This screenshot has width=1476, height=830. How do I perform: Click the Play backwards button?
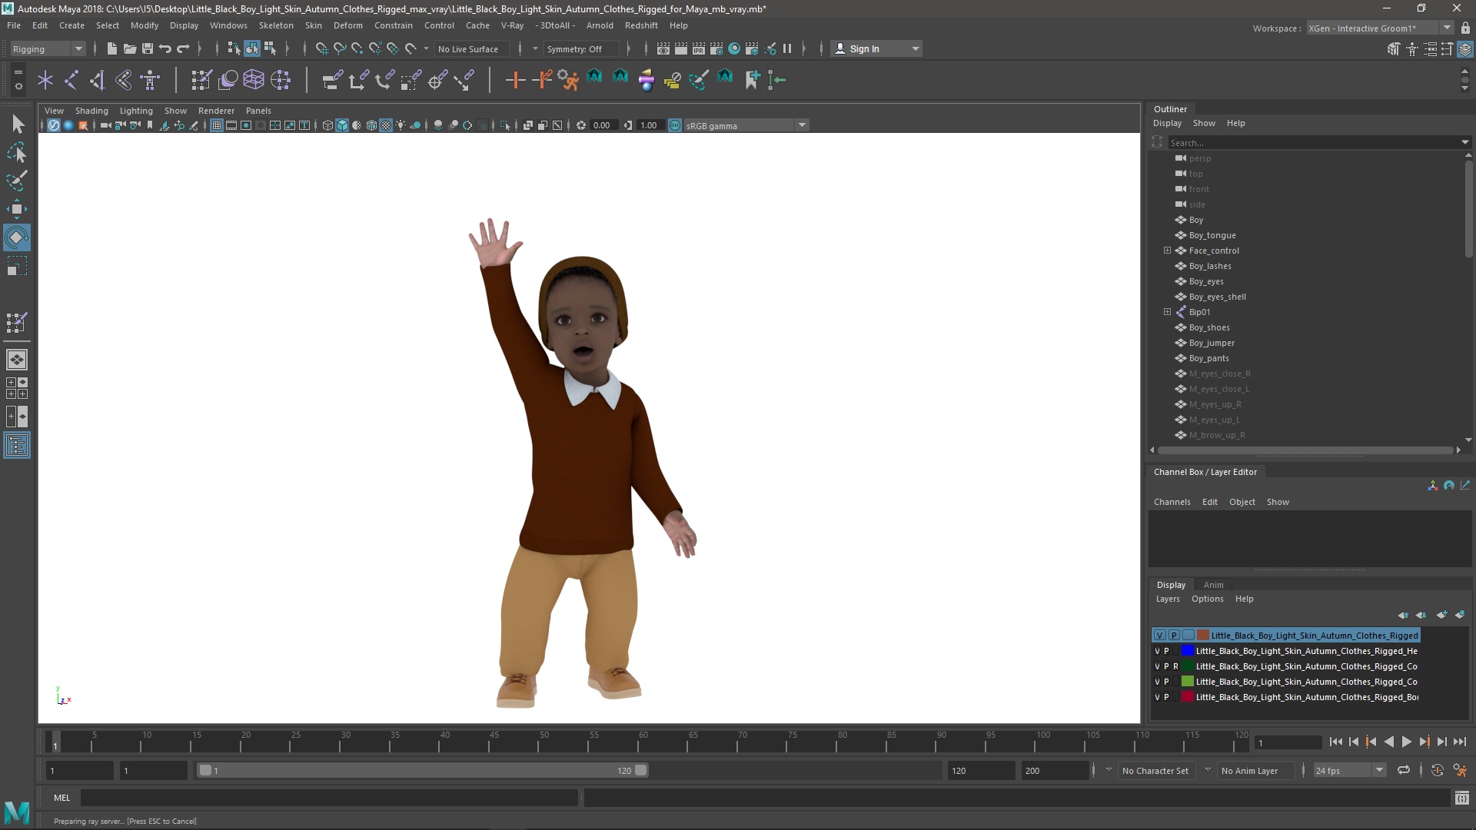point(1388,742)
